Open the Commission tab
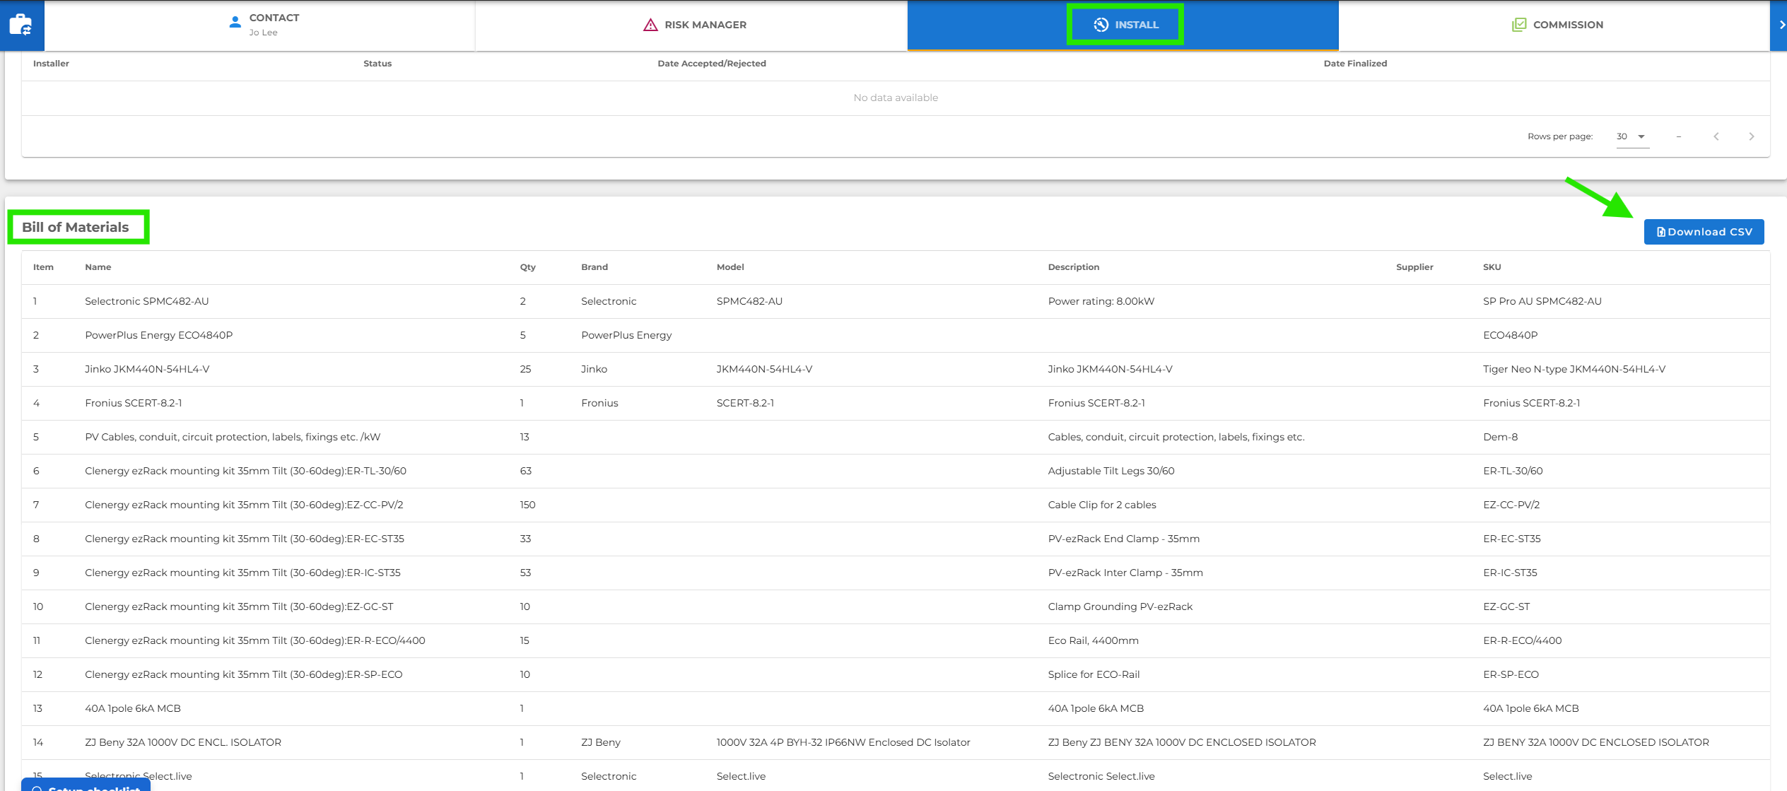 point(1554,25)
